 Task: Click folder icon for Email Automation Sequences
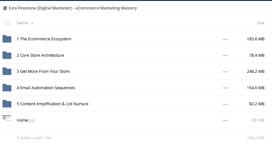point(7,88)
